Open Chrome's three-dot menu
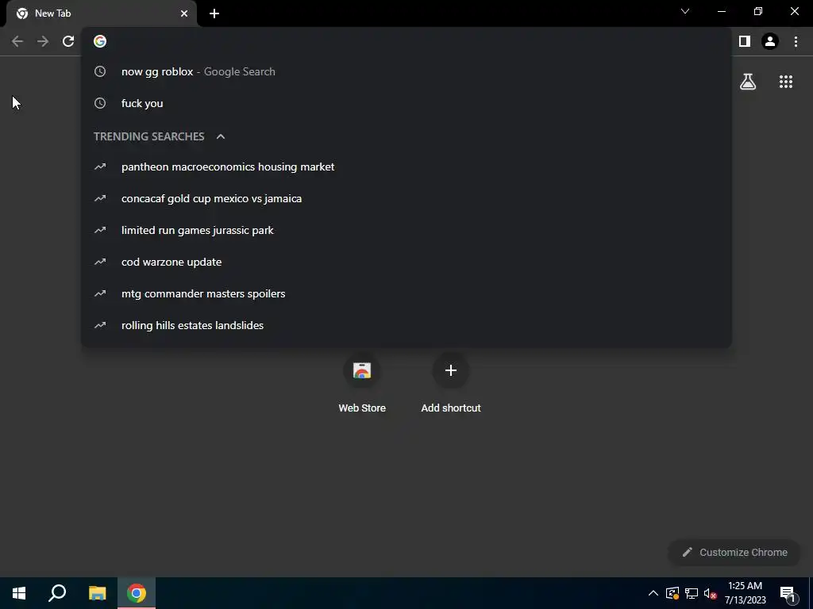Viewport: 813px width, 609px height. (x=796, y=41)
